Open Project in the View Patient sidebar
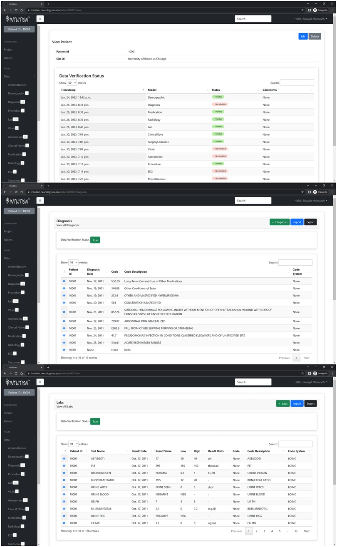 tap(8, 50)
